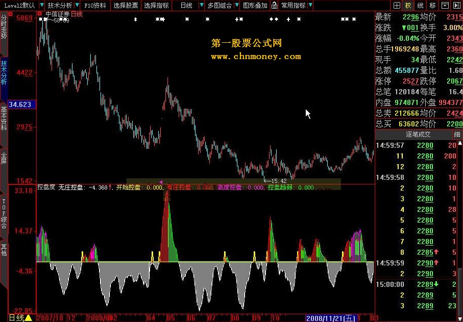Click the 图形叠加 toolbar button

pos(255,5)
